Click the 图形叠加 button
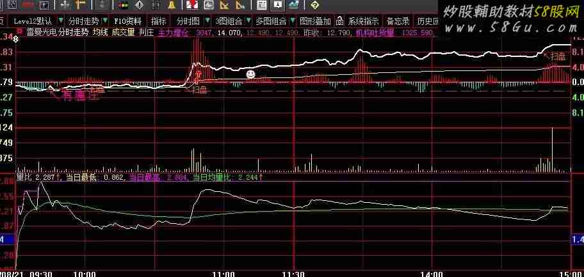This screenshot has height=277, width=584. click(315, 20)
